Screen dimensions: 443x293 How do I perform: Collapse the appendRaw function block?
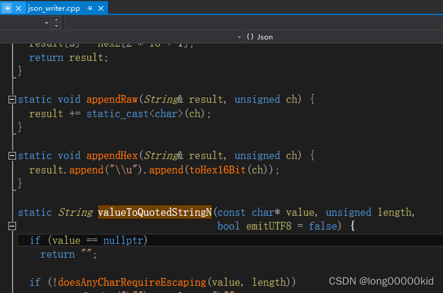click(12, 99)
